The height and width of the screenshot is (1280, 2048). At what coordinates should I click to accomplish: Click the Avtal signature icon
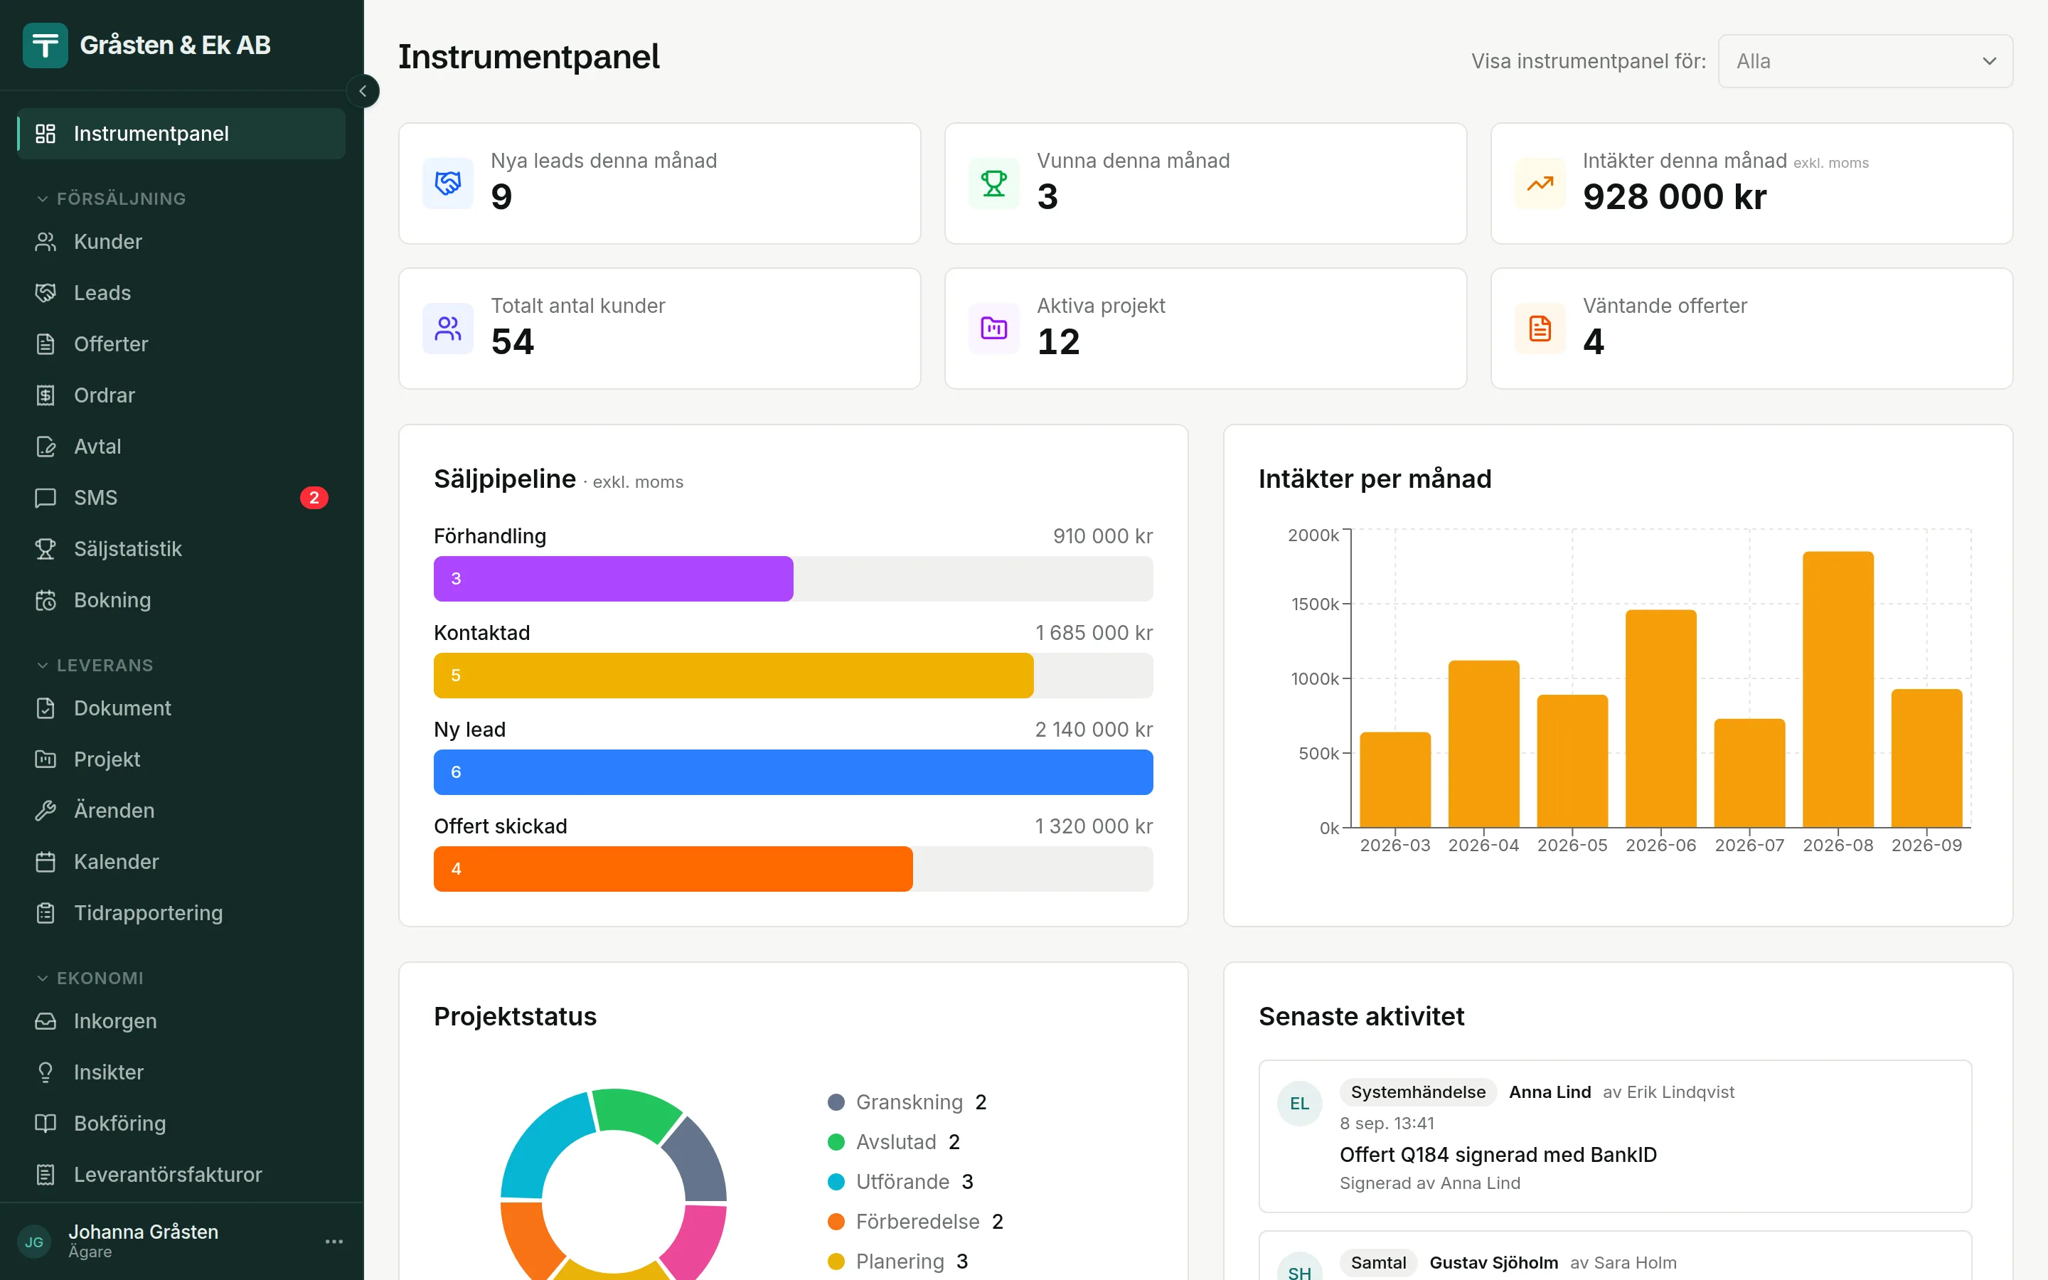tap(46, 447)
